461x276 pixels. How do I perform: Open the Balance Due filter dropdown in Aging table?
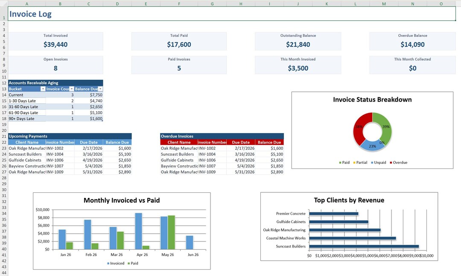tap(100, 89)
